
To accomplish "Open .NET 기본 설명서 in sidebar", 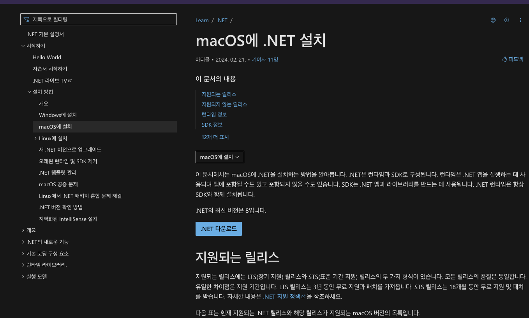I will 45,34.
